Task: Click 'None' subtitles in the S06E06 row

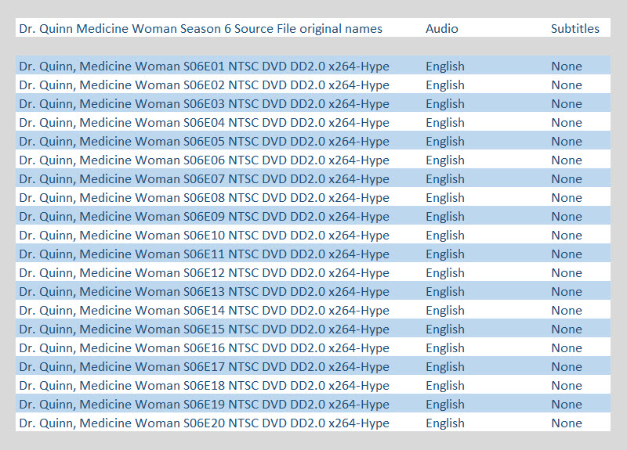Action: 567,160
